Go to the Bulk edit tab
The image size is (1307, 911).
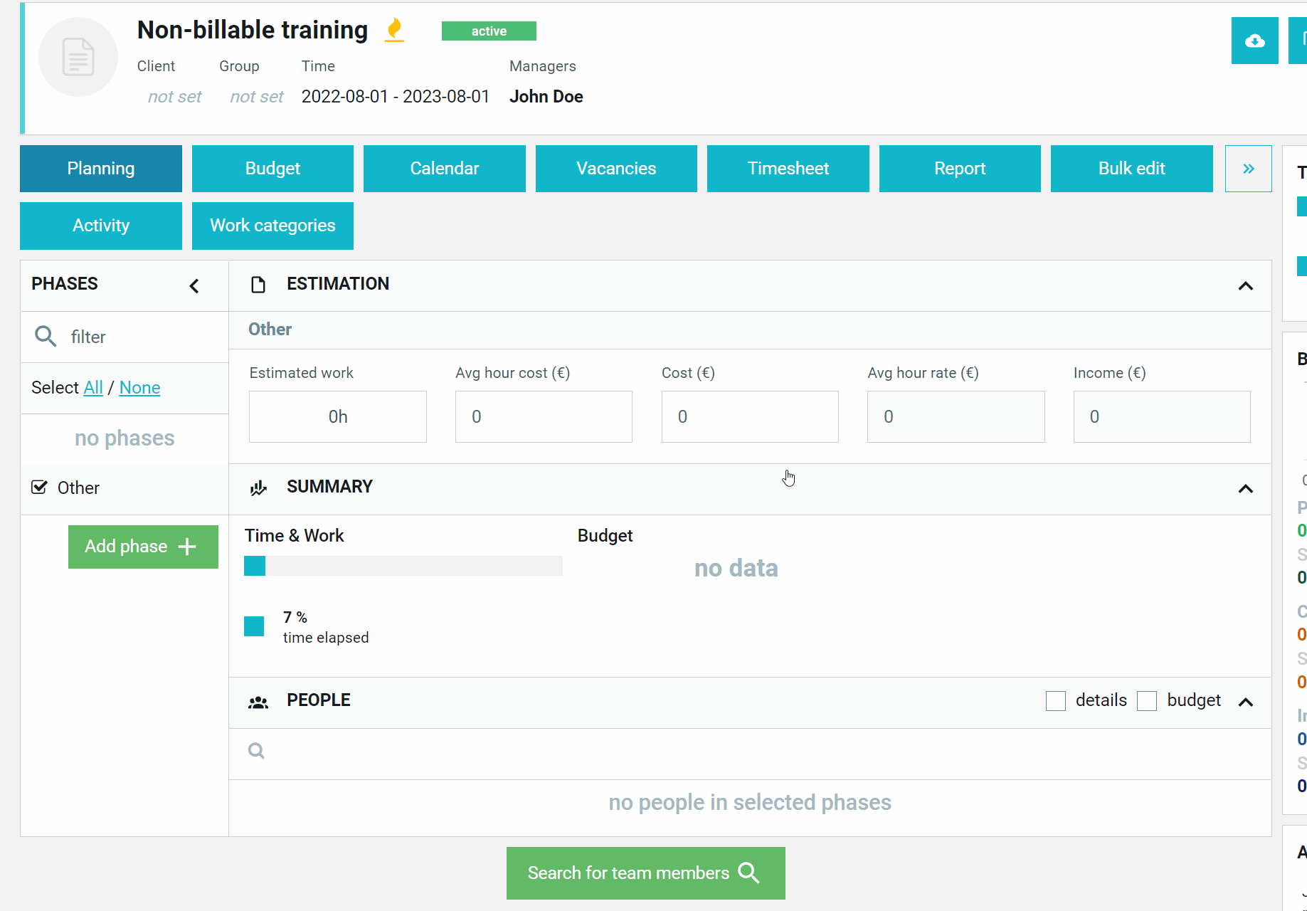1132,169
